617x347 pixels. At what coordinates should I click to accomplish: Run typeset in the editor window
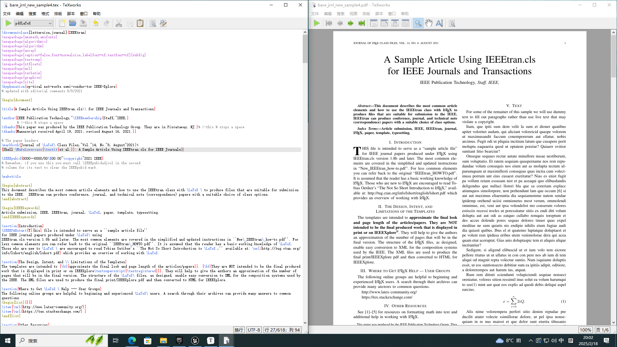[x=9, y=23]
